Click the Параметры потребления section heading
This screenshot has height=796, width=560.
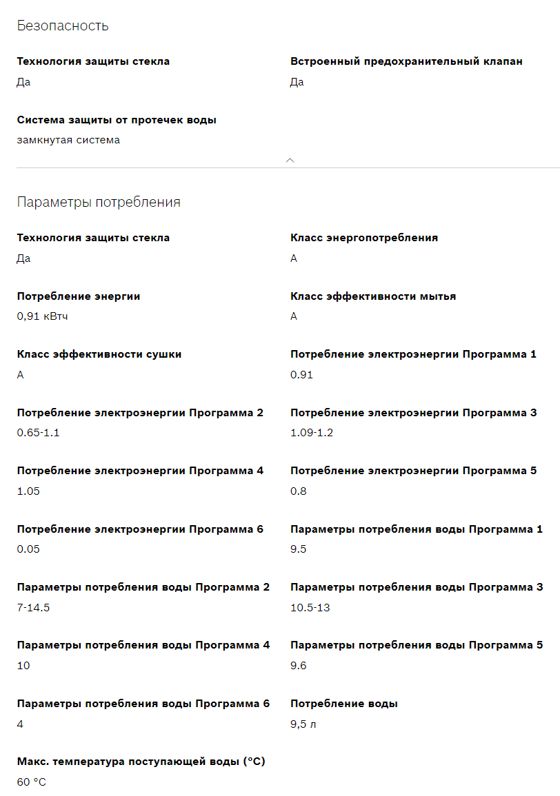tap(99, 202)
